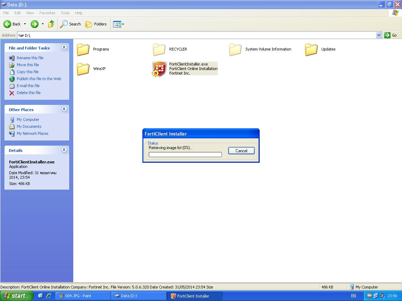Restore down the Data (D:) window
The height and width of the screenshot is (301, 402).
coord(389,4)
